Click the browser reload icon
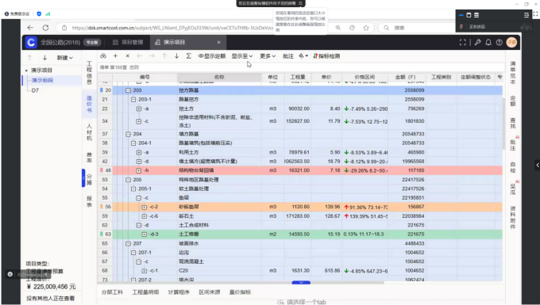540x305 pixels. click(x=45, y=28)
